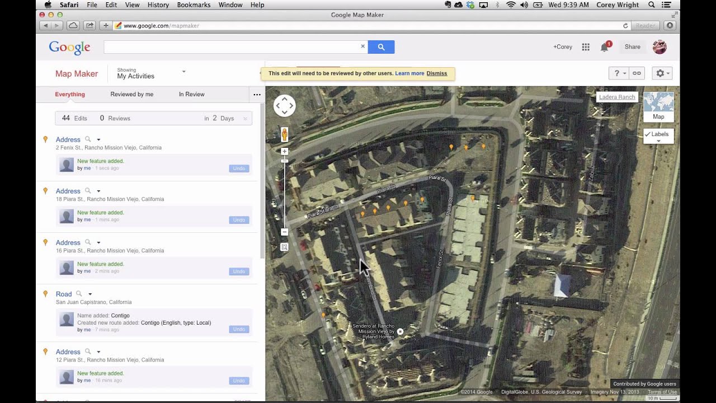
Task: Click the blue search button
Action: point(381,47)
